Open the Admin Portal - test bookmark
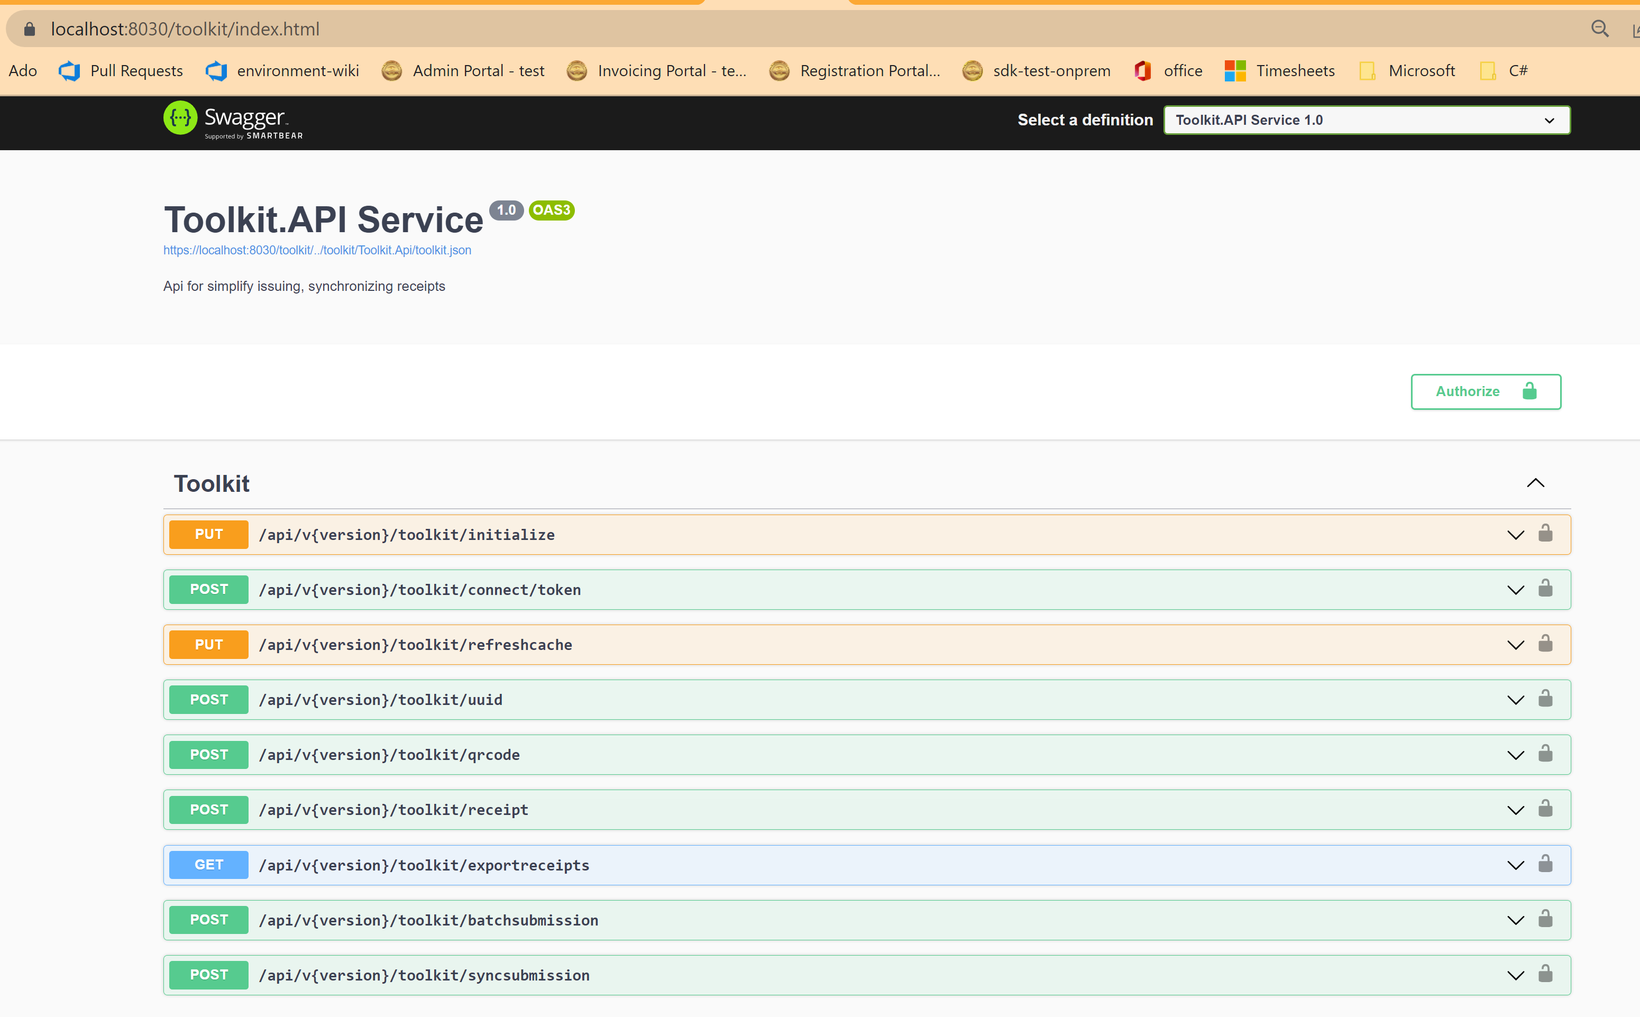 click(x=478, y=71)
